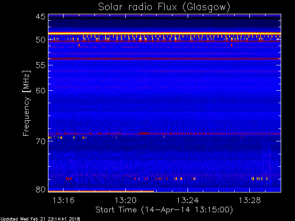The image size is (295, 221).
Task: Click the bright yellow band near 49 MHz
Action: pyautogui.click(x=165, y=34)
